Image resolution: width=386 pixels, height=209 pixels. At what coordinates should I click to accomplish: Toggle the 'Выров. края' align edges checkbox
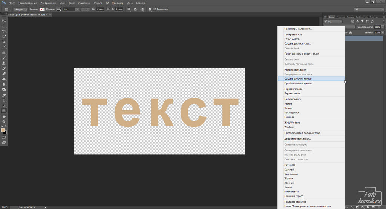pos(155,9)
